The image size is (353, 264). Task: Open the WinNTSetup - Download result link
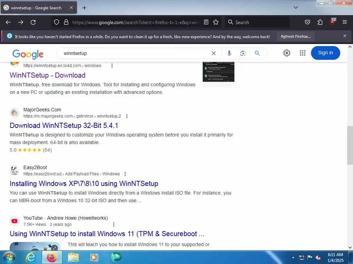[x=48, y=75]
